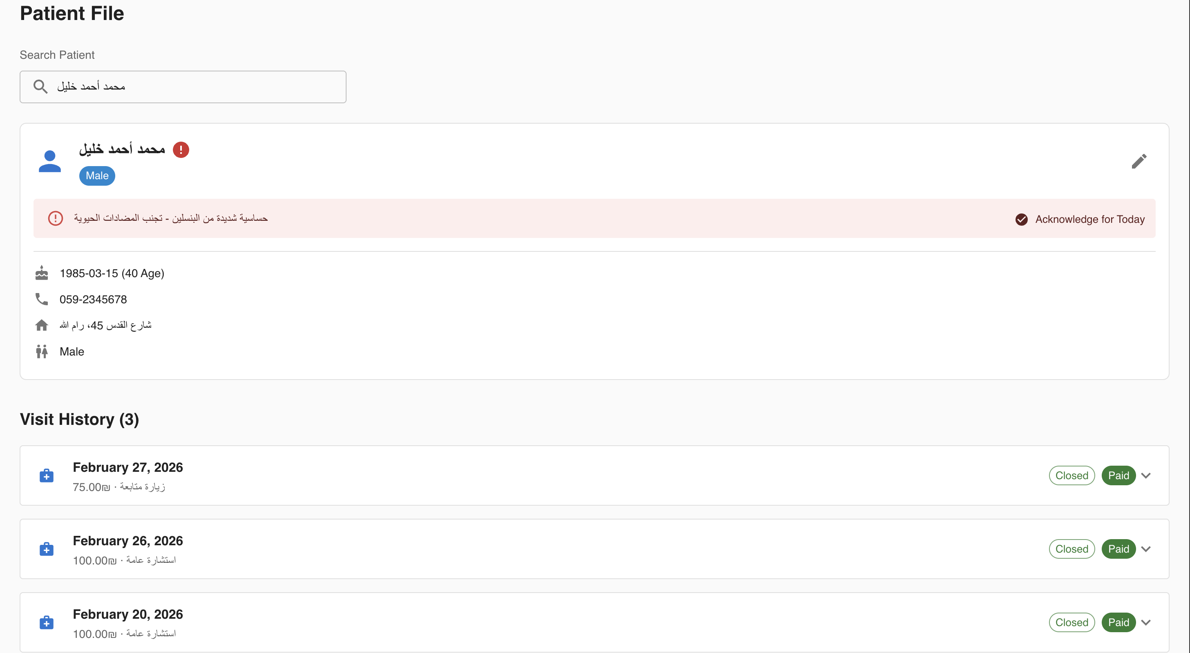Click the red alert badge beside patient name
Screen dimensions: 1190x653
(181, 149)
